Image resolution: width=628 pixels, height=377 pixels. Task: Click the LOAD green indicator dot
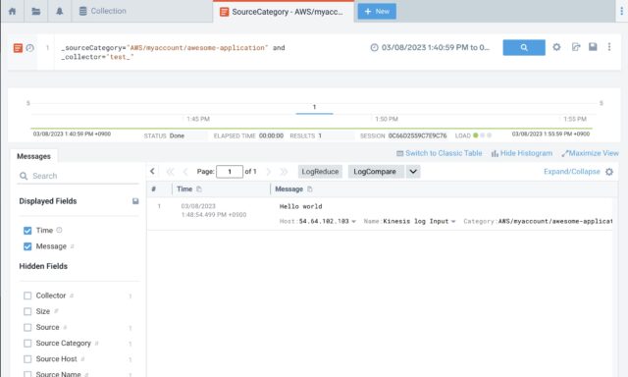click(475, 135)
